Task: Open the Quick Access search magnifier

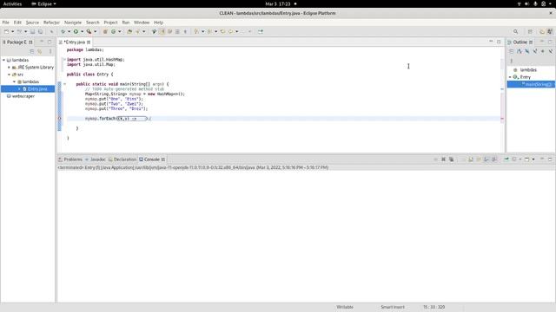Action: pyautogui.click(x=515, y=31)
